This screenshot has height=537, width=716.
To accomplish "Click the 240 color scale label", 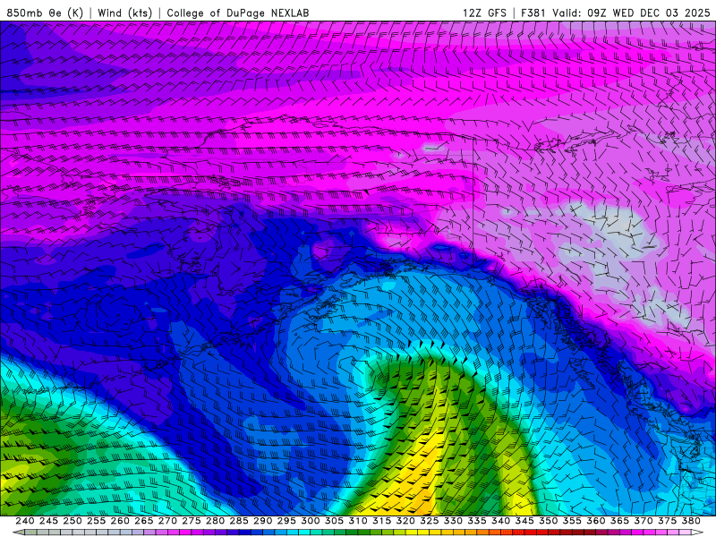I will point(25,521).
